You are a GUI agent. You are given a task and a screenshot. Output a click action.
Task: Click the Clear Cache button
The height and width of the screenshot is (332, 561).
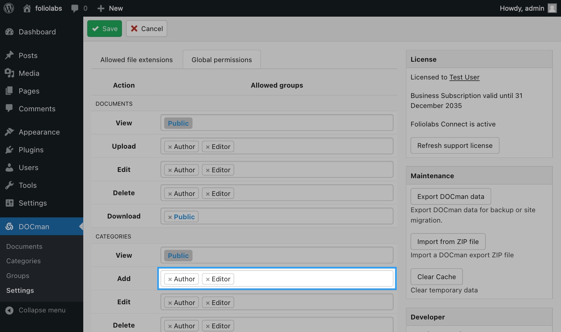point(437,277)
